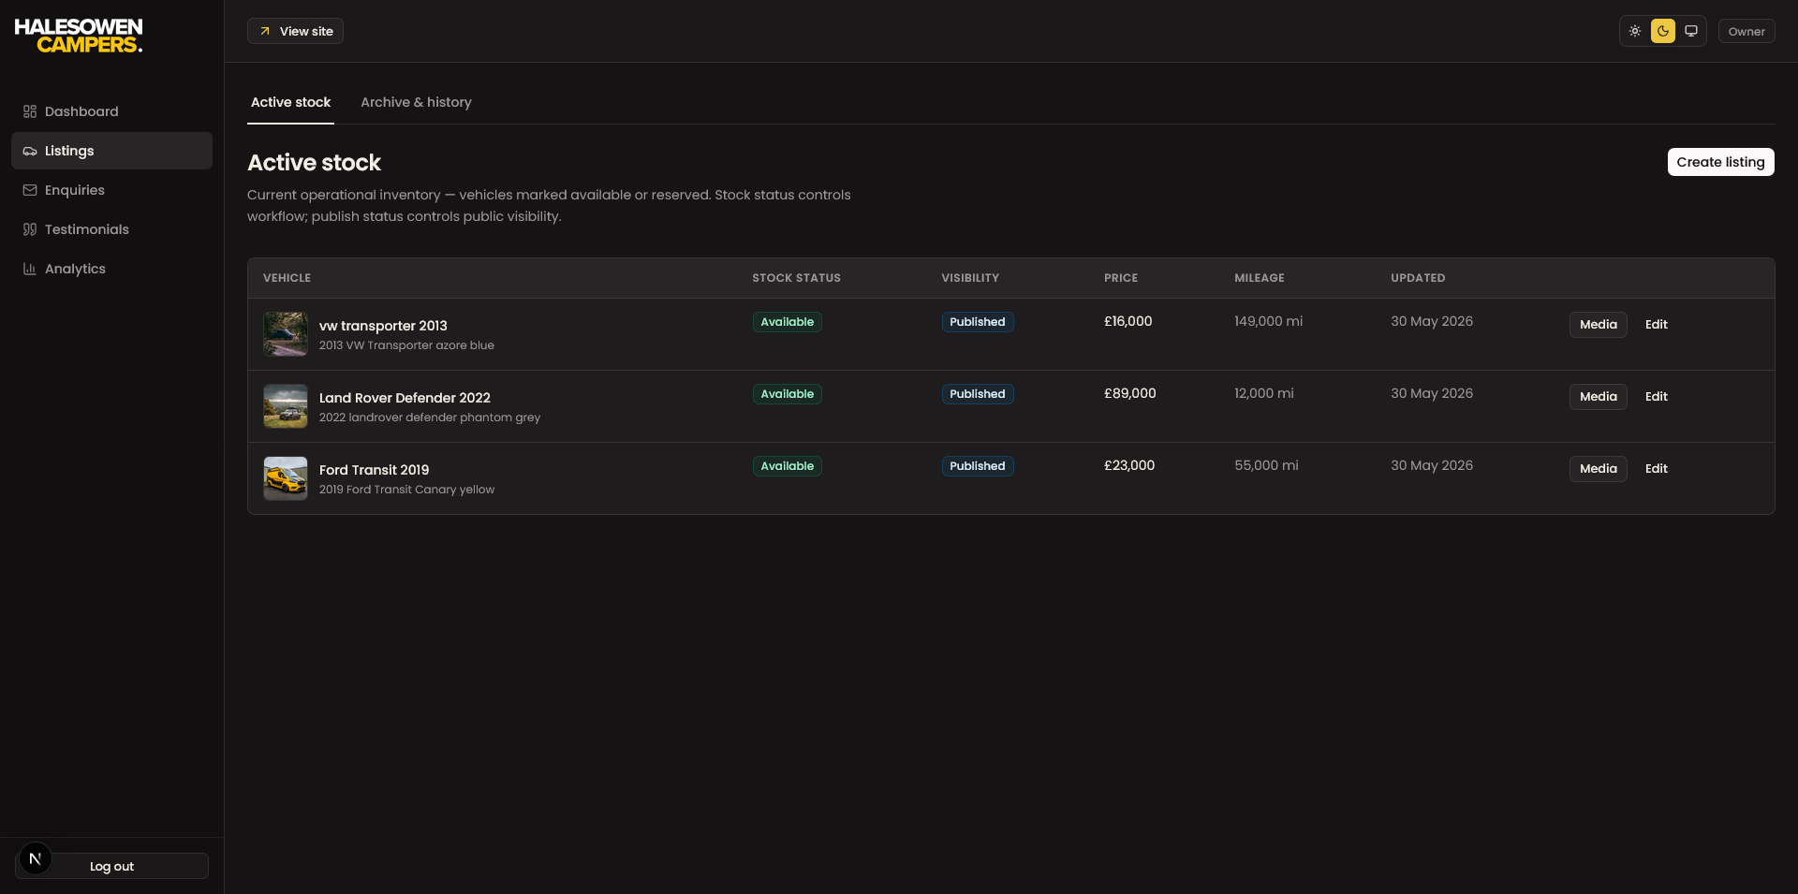Click Available badge for Land Rover Defender
1798x894 pixels.
787,394
